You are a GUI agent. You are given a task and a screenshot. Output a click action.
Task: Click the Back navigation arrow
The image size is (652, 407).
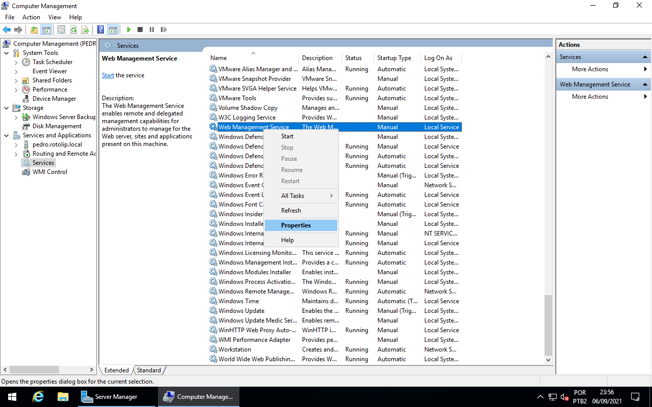7,29
